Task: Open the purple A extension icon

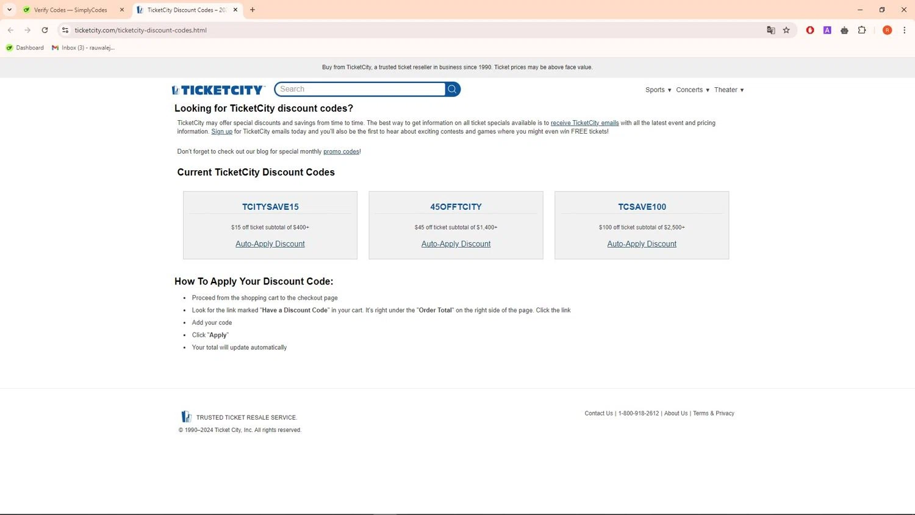Action: (x=827, y=30)
